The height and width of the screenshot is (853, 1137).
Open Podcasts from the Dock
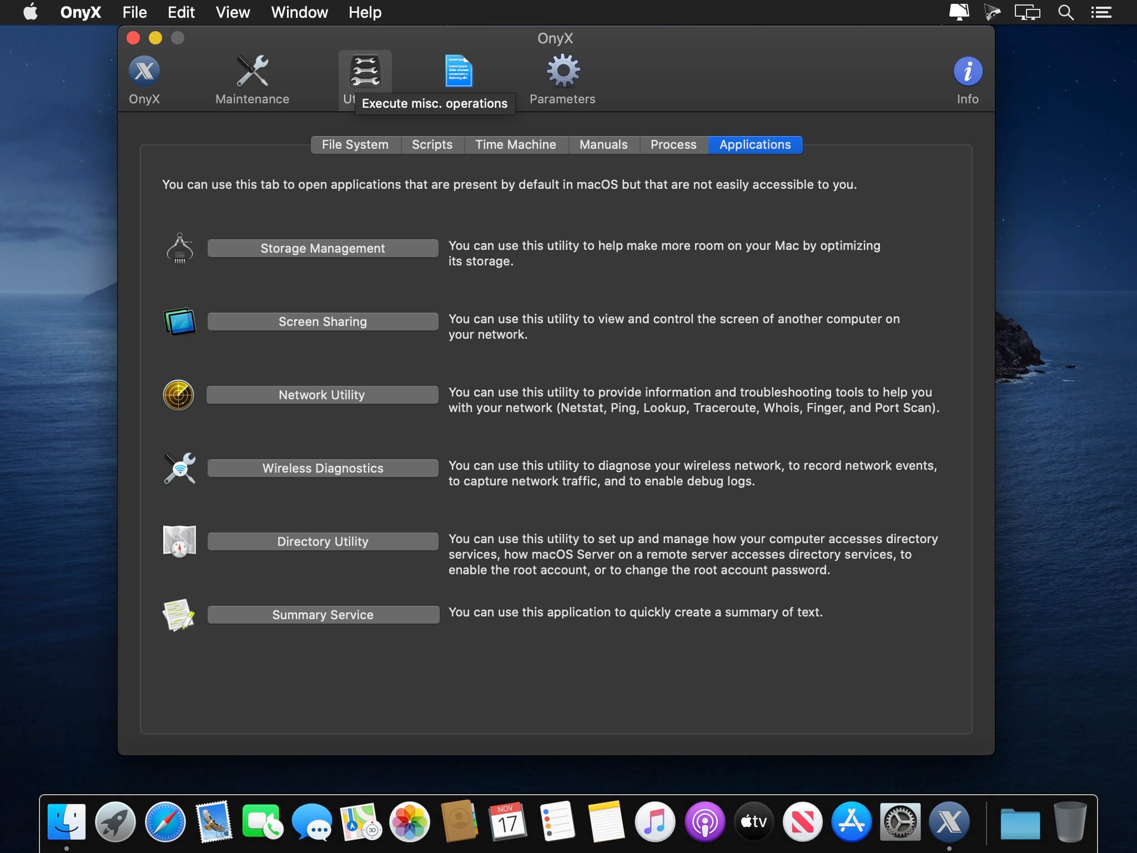(x=705, y=822)
